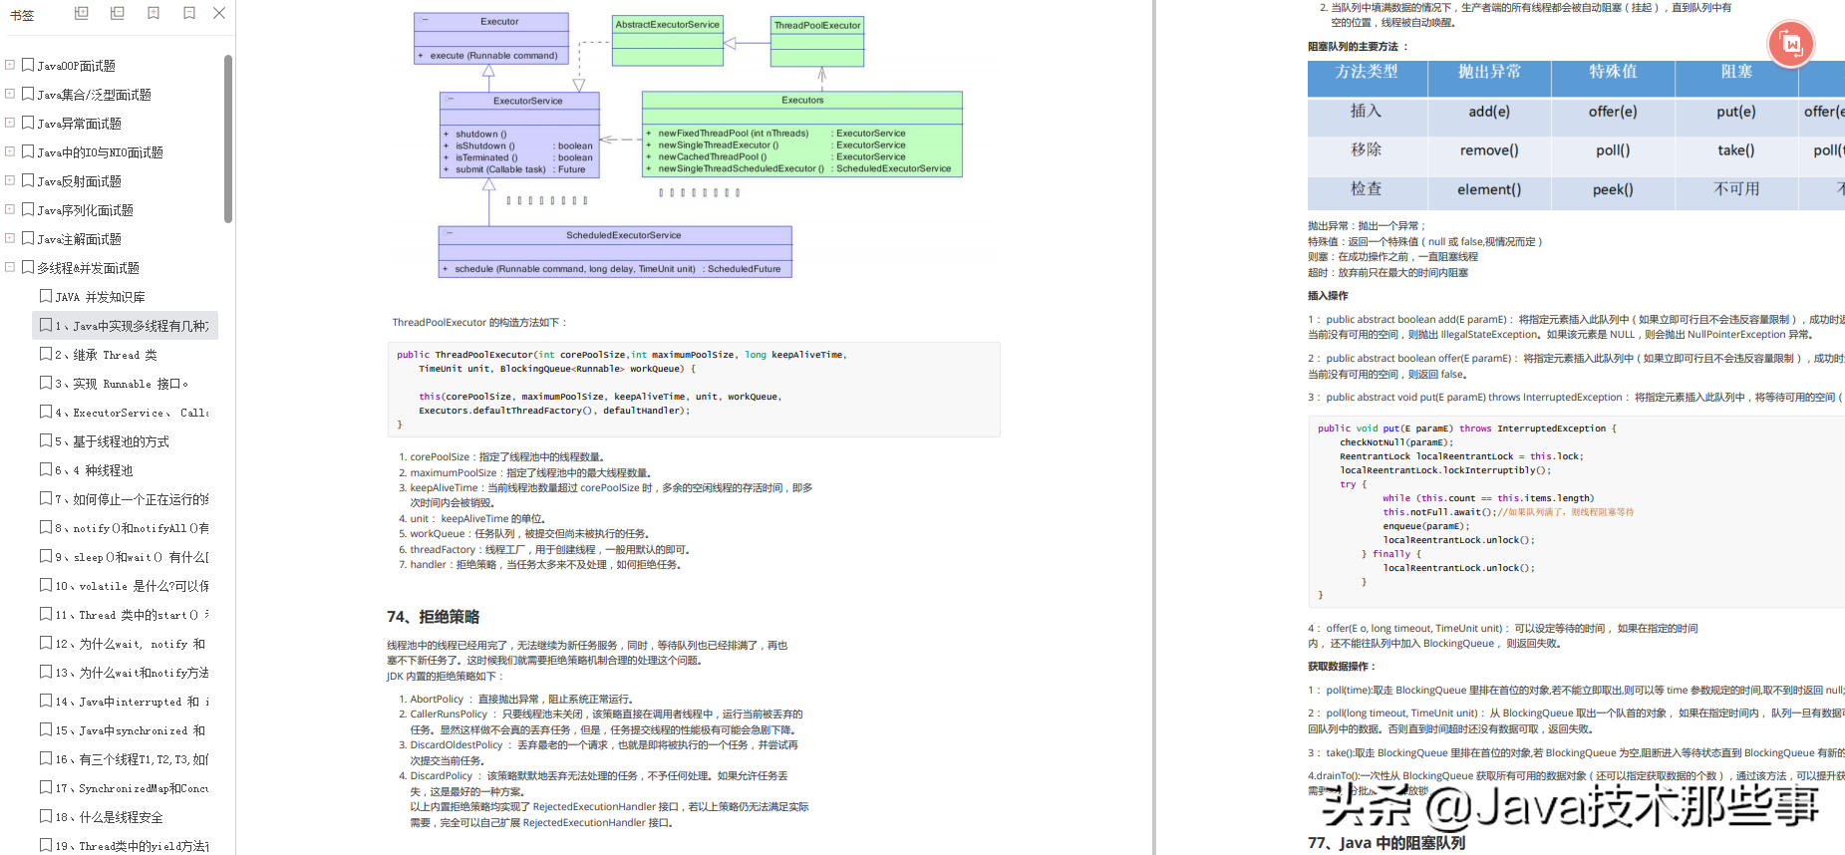
Task: Open bookmark 19、Thread类中的yield方法
Action: (x=132, y=846)
